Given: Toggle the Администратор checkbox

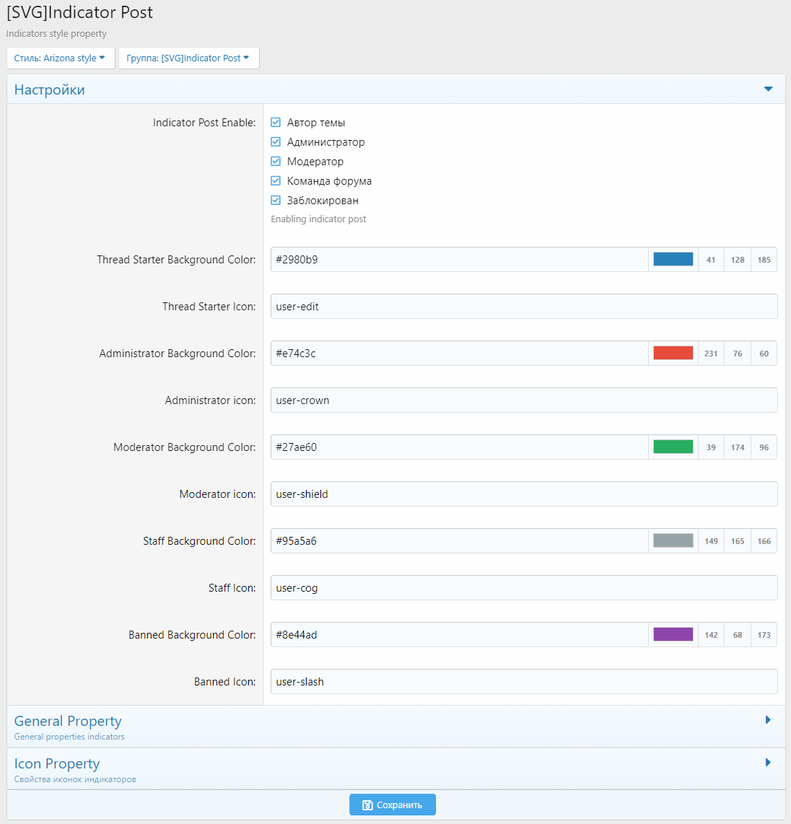Looking at the screenshot, I should point(276,142).
